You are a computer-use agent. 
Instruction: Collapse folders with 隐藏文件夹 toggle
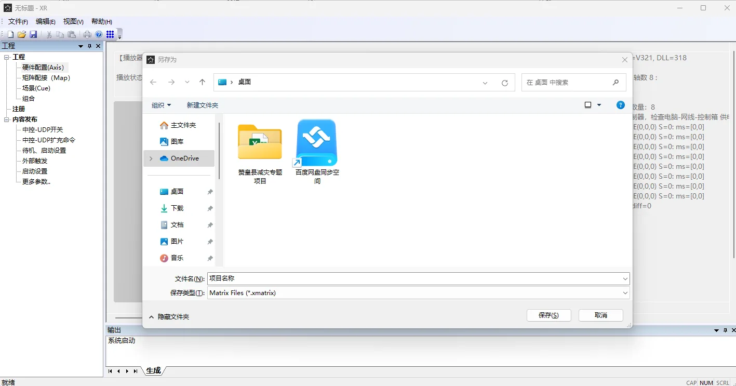point(169,317)
